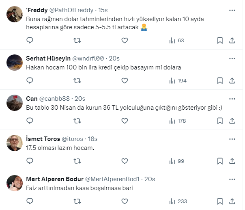Screen dimensions: 245x210
Task: Share Mert Alperen Bodur's tweet
Action: 232,201
